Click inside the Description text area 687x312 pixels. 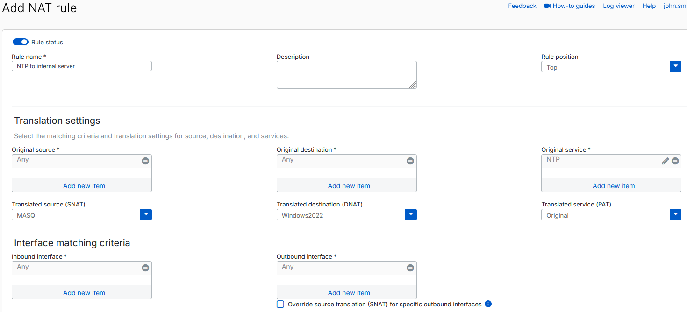click(346, 74)
